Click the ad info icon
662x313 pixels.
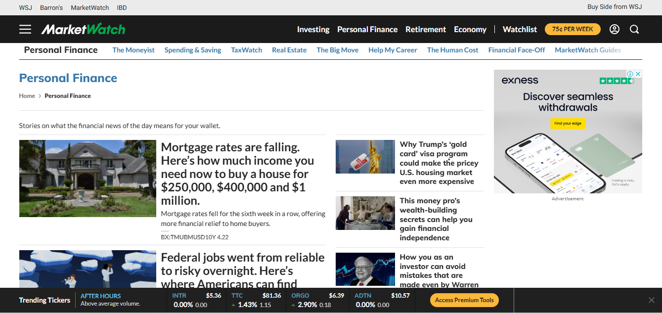tap(630, 74)
